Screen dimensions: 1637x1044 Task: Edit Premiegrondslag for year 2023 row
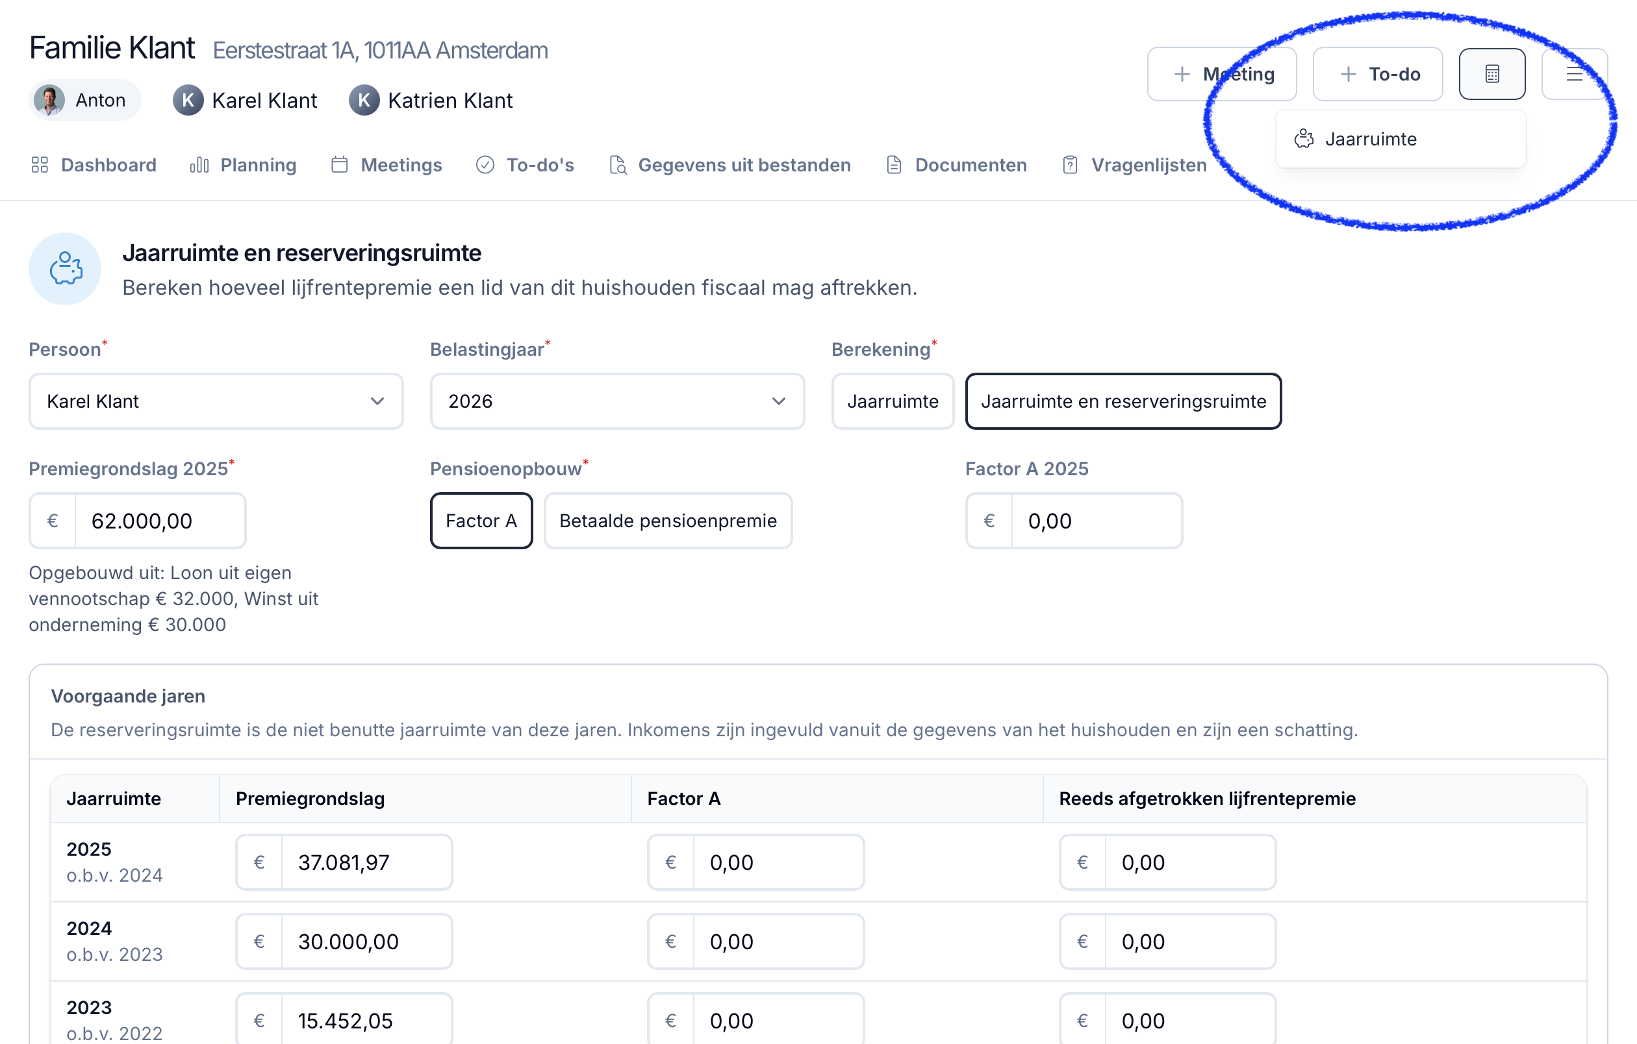pos(344,1019)
